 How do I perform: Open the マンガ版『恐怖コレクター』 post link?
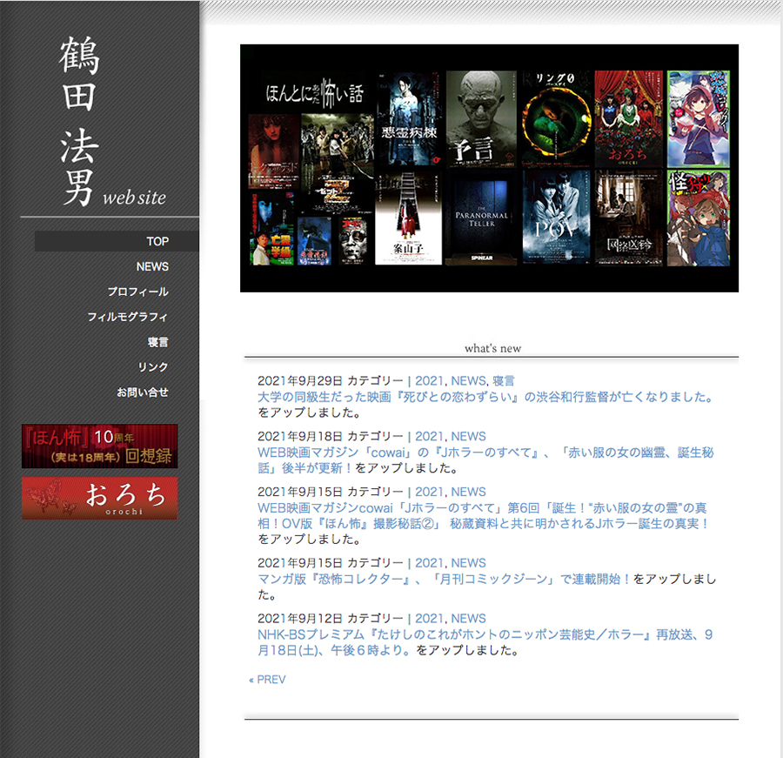pyautogui.click(x=444, y=579)
